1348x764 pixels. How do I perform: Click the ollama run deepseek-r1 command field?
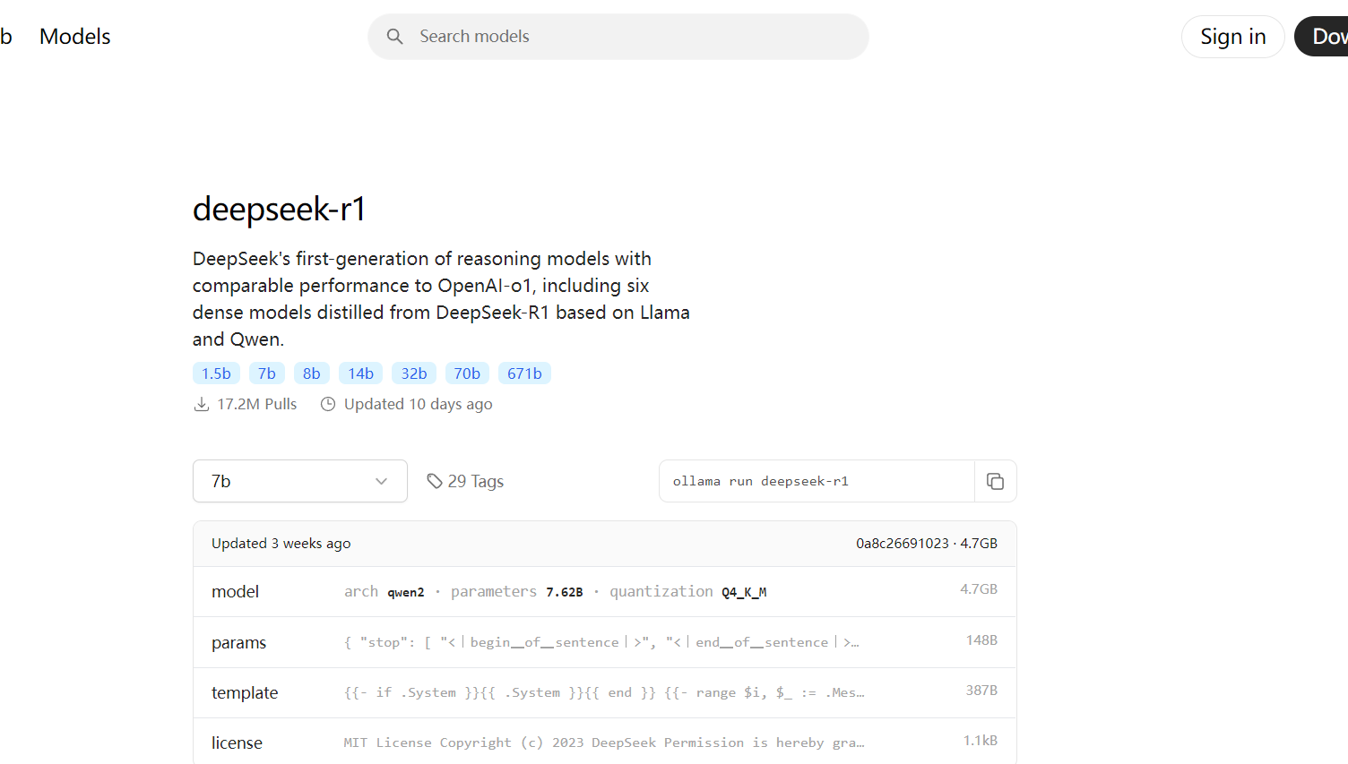point(817,481)
